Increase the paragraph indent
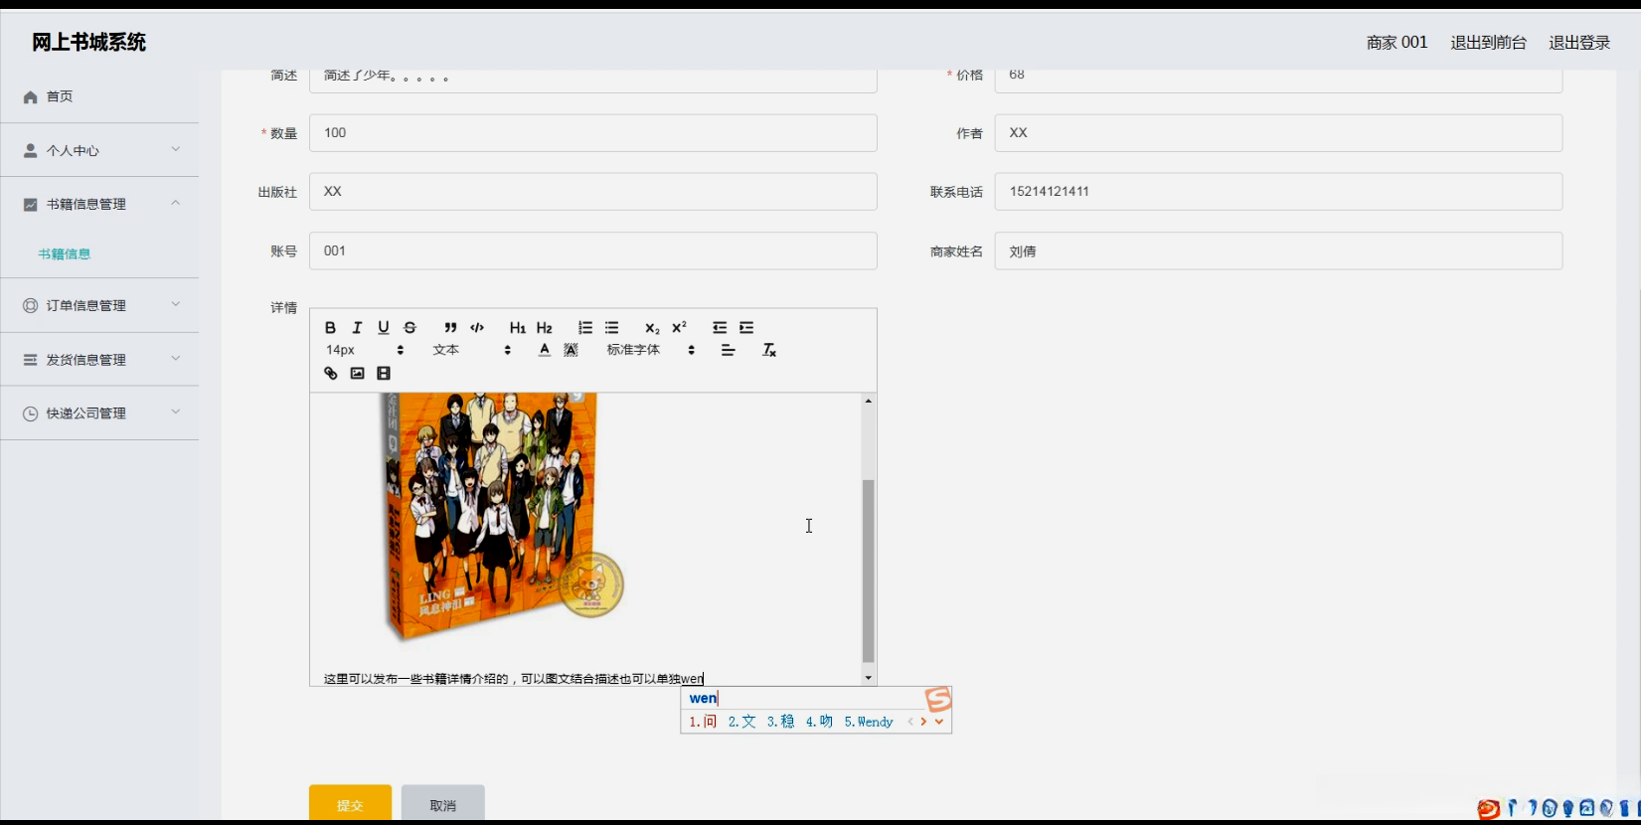 pyautogui.click(x=746, y=328)
